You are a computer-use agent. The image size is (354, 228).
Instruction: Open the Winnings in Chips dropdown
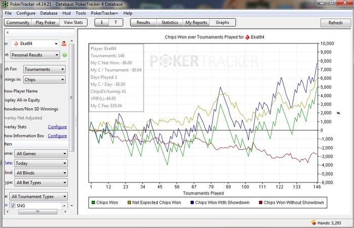click(45, 80)
